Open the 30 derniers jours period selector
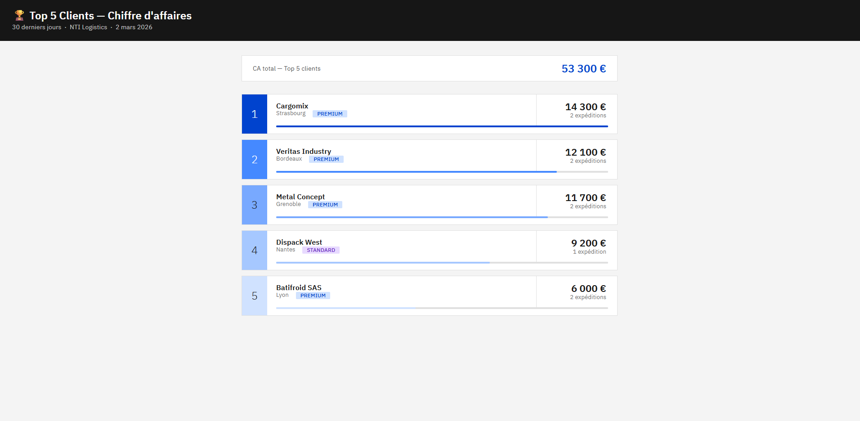This screenshot has height=421, width=860. [36, 27]
